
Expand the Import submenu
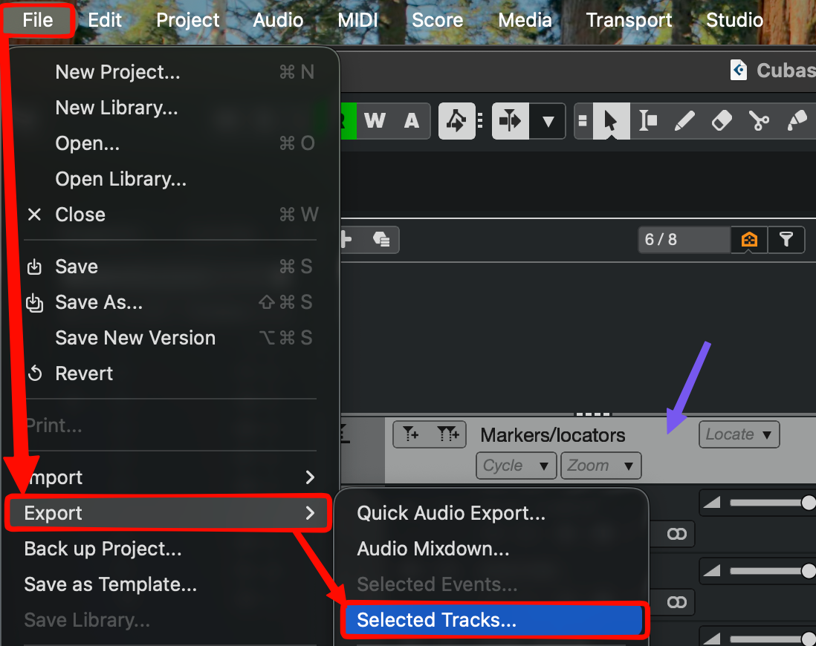click(x=170, y=477)
